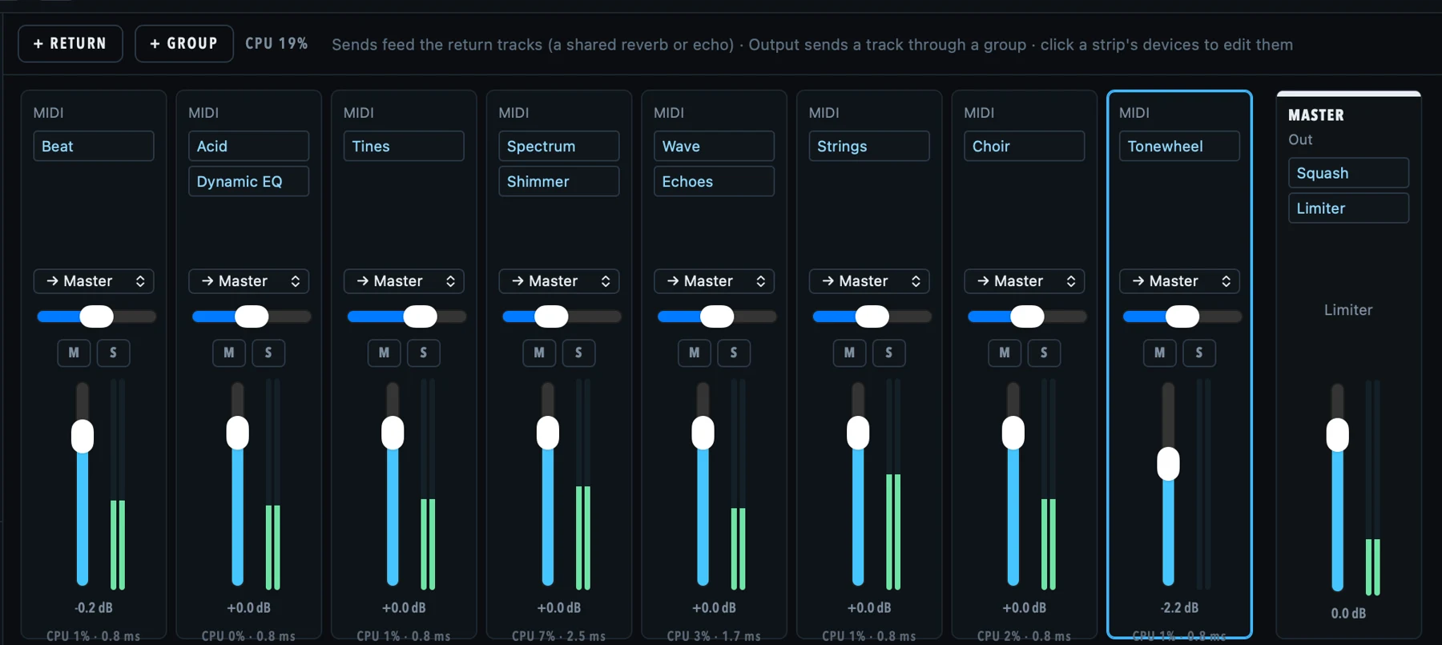Open the Choir track output dropdown
Screen dimensions: 1442x645
point(1025,281)
